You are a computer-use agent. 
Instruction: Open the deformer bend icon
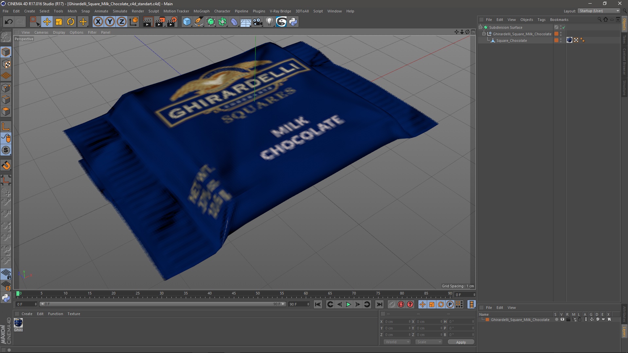coord(234,22)
